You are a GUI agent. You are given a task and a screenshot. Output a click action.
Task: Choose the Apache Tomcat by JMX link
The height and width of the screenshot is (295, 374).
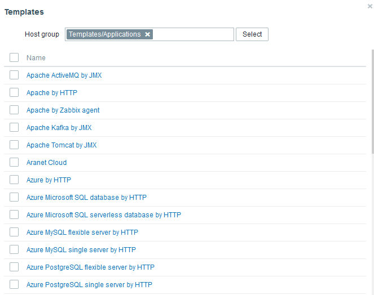[61, 145]
